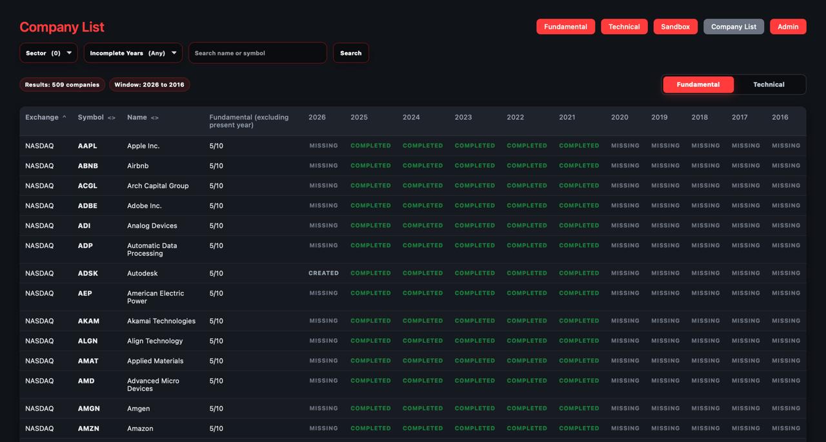This screenshot has height=442, width=826.
Task: Switch table view to Technical toggle
Action: 769,84
